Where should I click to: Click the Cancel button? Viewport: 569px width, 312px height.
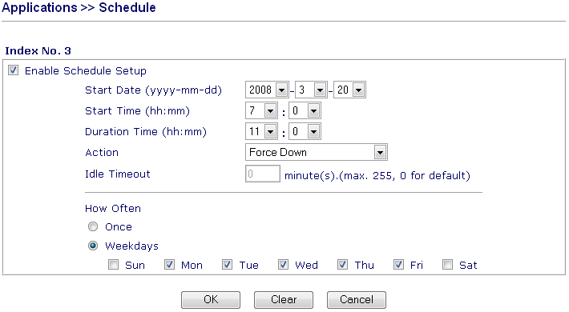tap(357, 300)
